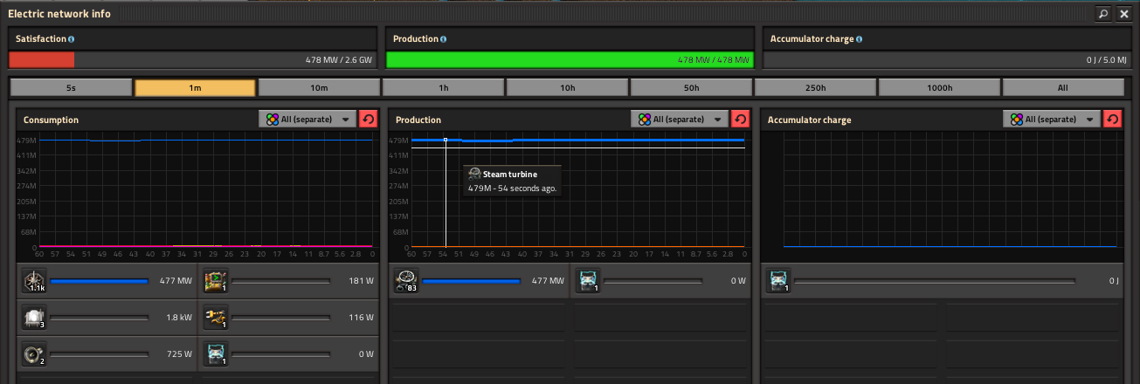1140x384 pixels.
Task: Click the 1.1k consumer entity icon
Action: pyautogui.click(x=34, y=281)
